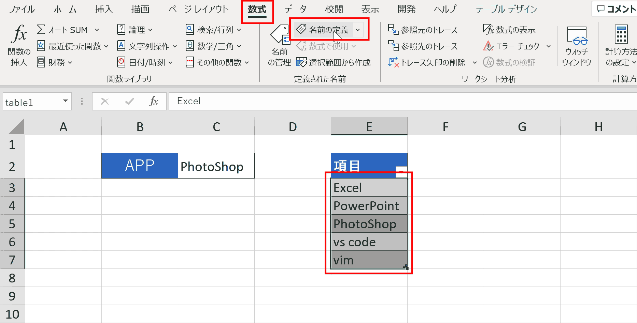Open the 論理 logical functions menu
This screenshot has height=323, width=637.
135,30
